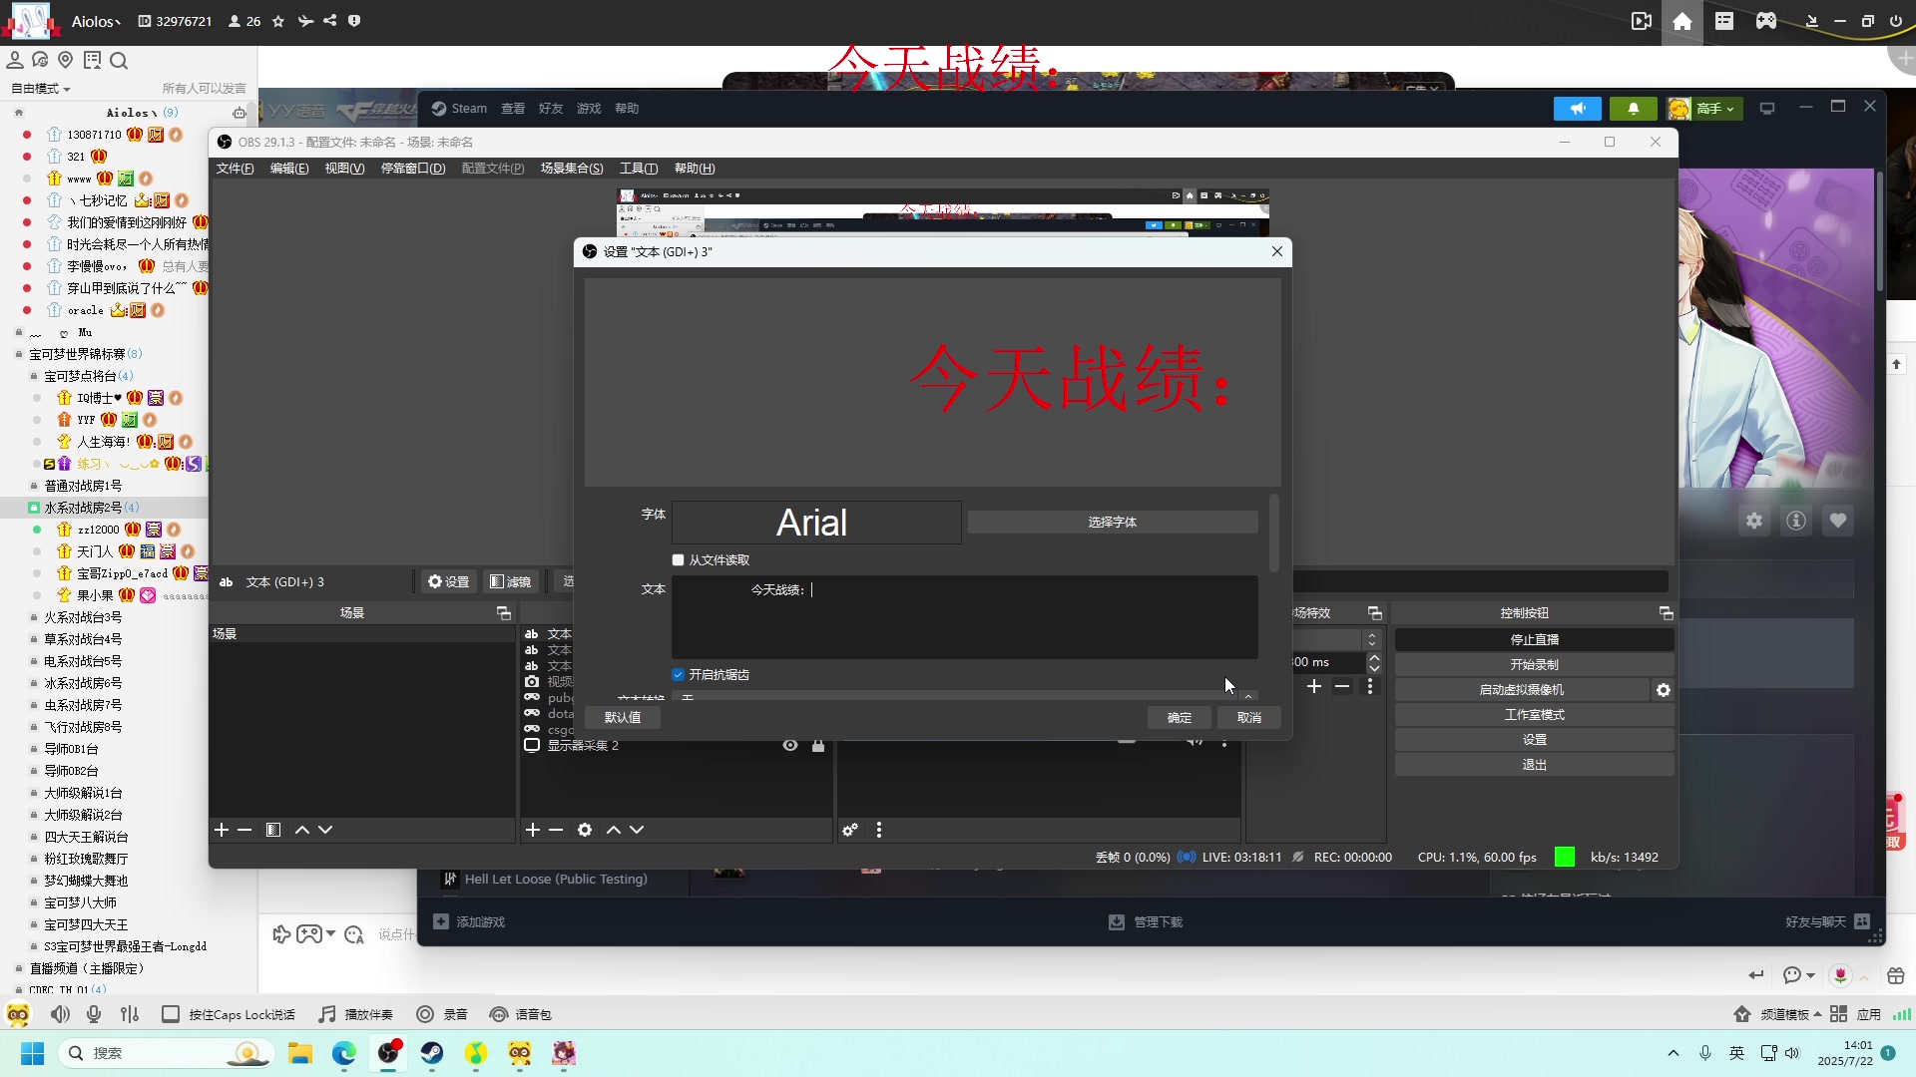Remove transition with the minus icon

tap(1342, 686)
